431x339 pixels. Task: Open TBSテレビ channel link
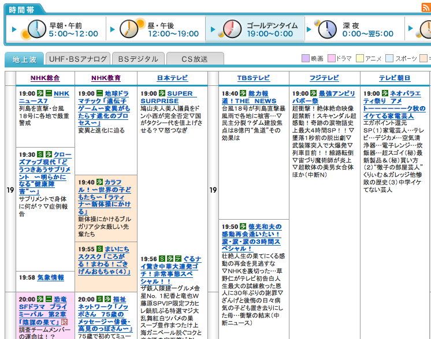[x=254, y=78]
